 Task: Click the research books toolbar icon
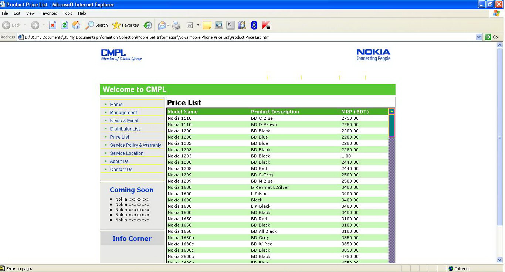pos(242,25)
